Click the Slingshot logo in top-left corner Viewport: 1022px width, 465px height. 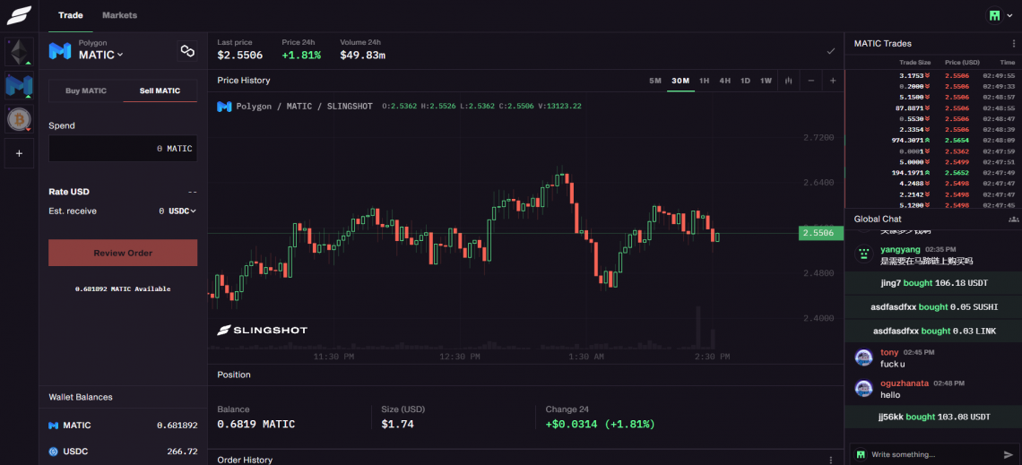[x=19, y=15]
